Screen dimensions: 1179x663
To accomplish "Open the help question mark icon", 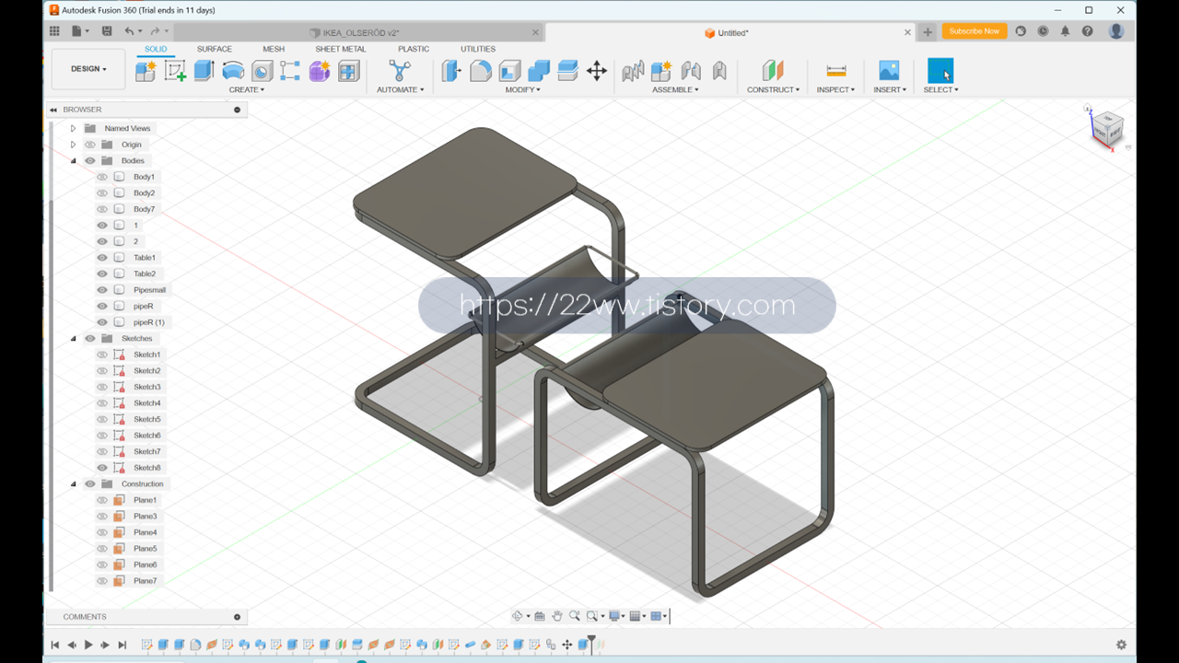I will point(1088,31).
